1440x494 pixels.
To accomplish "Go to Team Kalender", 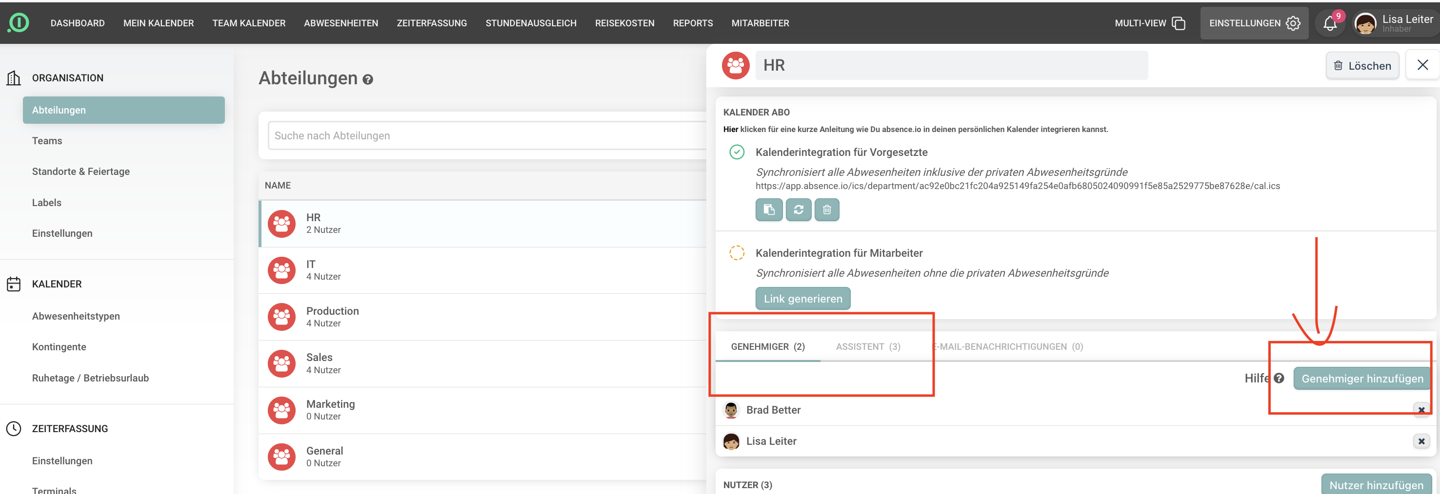I will click(x=249, y=23).
